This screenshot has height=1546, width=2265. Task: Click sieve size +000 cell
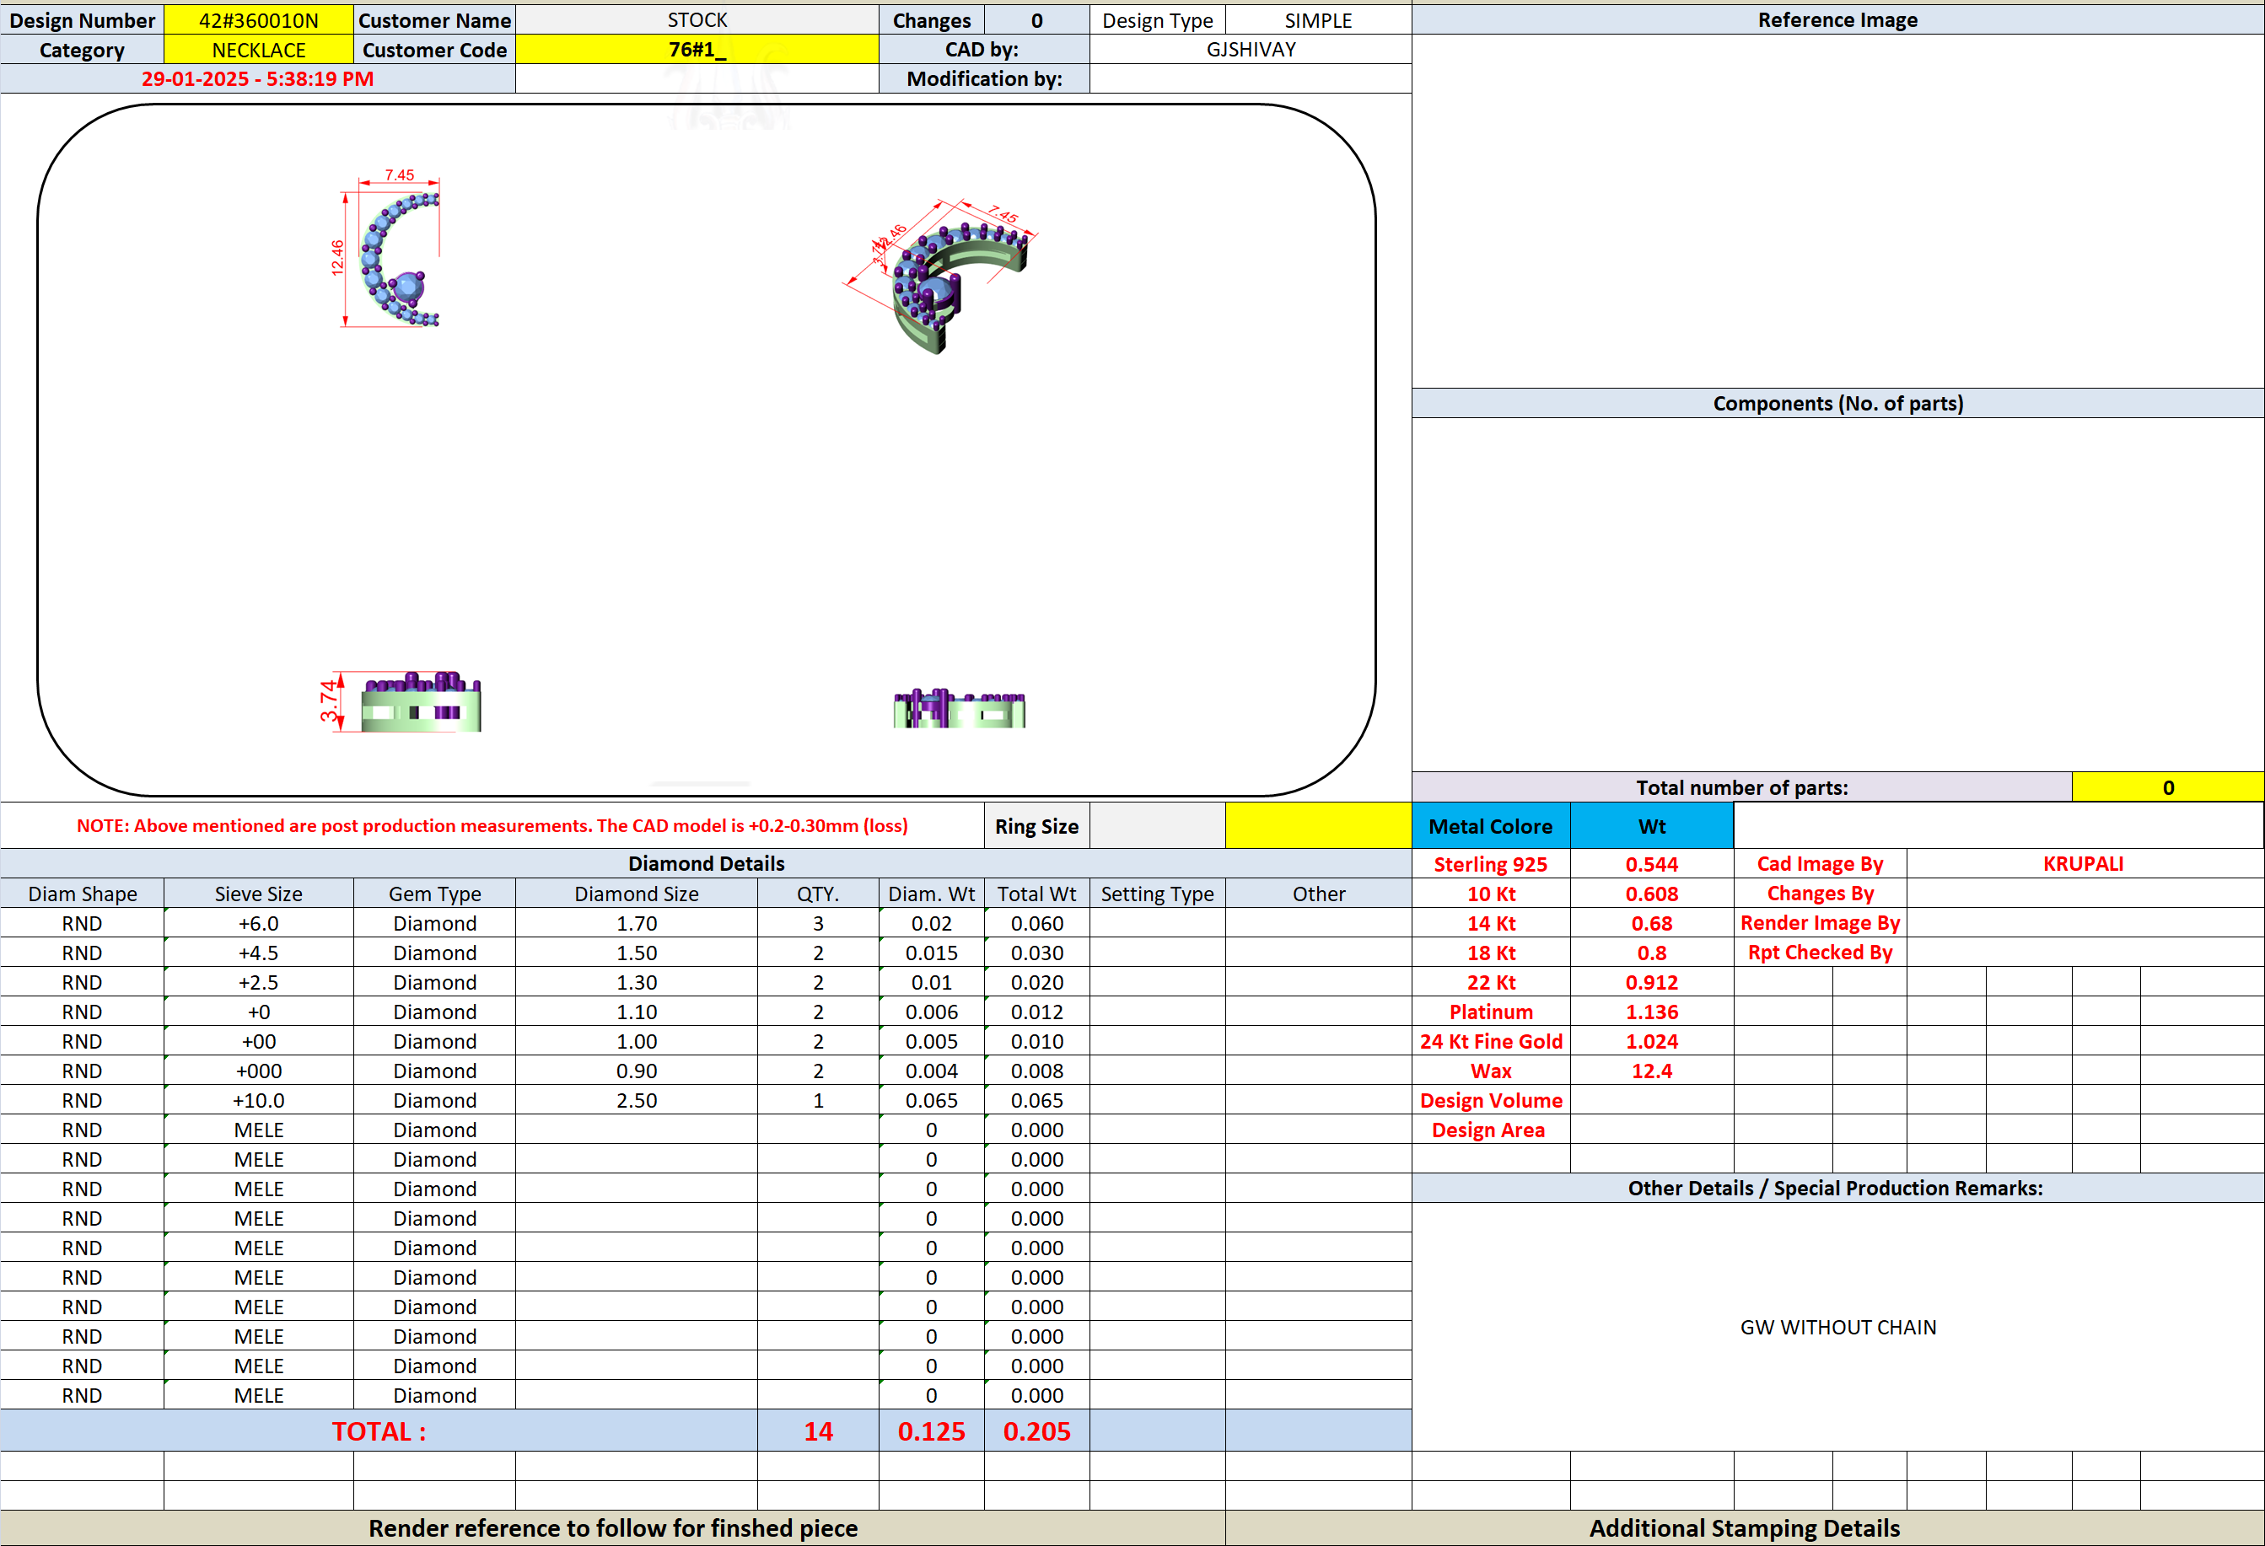258,1071
